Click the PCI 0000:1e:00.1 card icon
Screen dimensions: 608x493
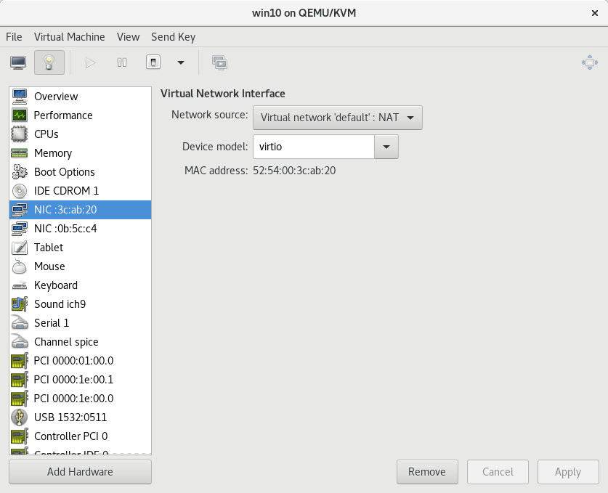click(20, 380)
